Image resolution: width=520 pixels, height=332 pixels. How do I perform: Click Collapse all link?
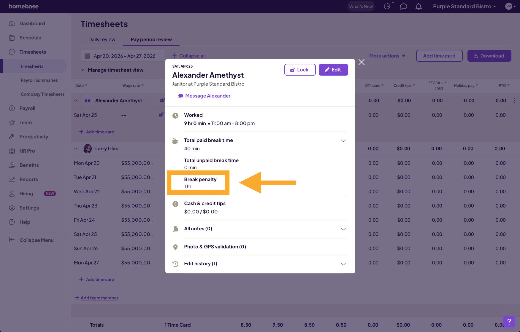[x=189, y=56]
